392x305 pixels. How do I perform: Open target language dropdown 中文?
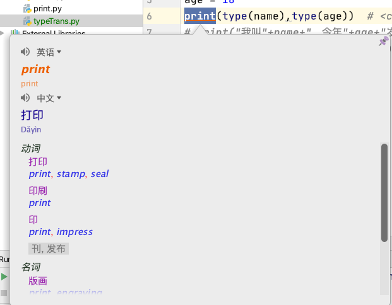pyautogui.click(x=49, y=98)
